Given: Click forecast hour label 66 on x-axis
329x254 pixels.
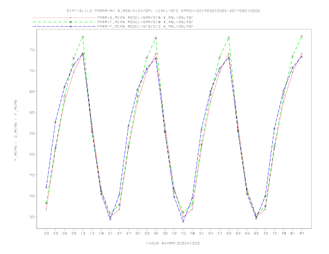Looking at the screenshot, I should tap(247, 233).
